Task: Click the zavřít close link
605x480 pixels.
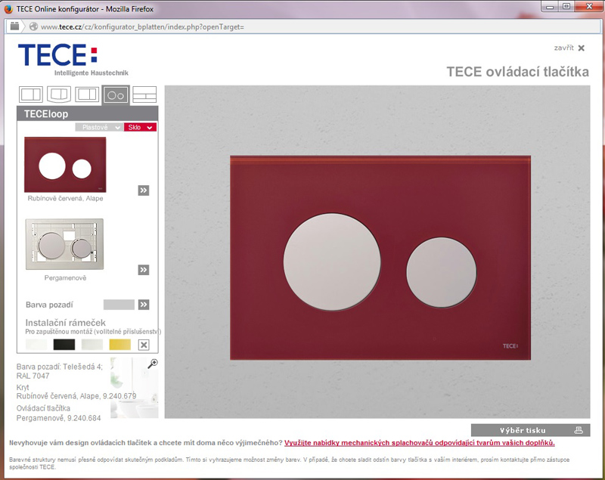Action: [563, 48]
